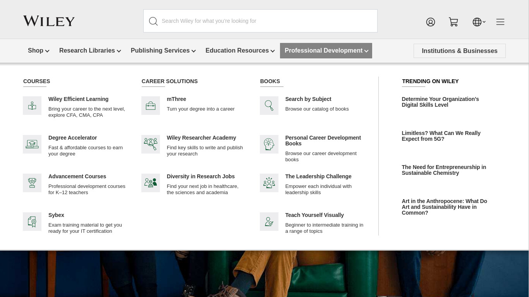Go to mThree career solution

point(176,99)
